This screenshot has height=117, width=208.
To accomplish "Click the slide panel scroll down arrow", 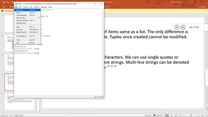I will [38, 113].
